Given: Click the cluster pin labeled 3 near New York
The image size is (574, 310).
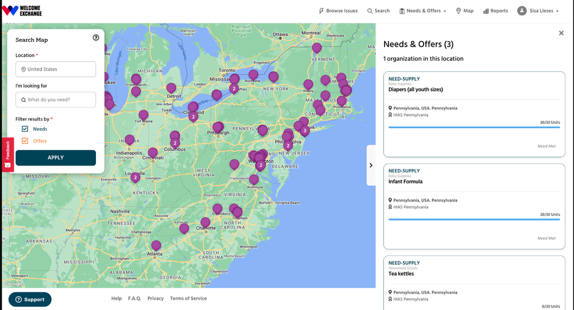Looking at the screenshot, I should 305,131.
